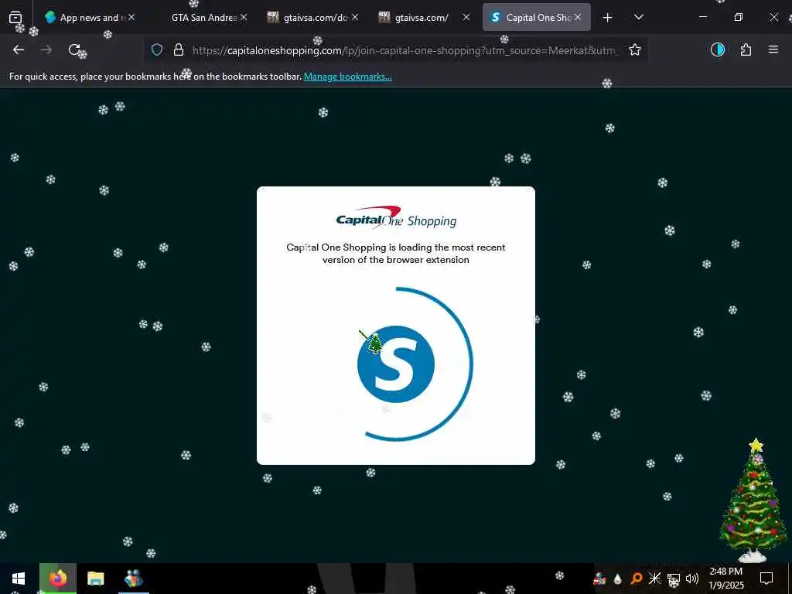792x594 pixels.
Task: Open the Extensions puzzle icon
Action: [x=746, y=49]
